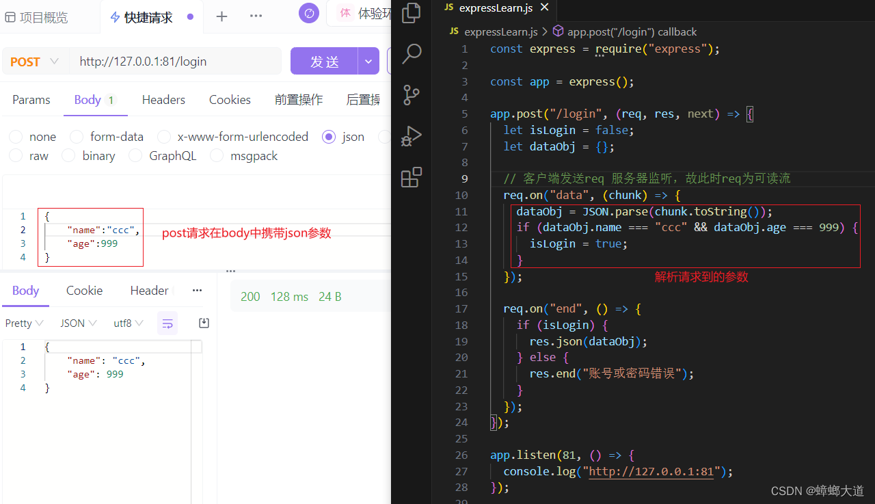Click the comment on line 9 in the editor
Viewport: 875px width, 504px height.
(x=647, y=178)
